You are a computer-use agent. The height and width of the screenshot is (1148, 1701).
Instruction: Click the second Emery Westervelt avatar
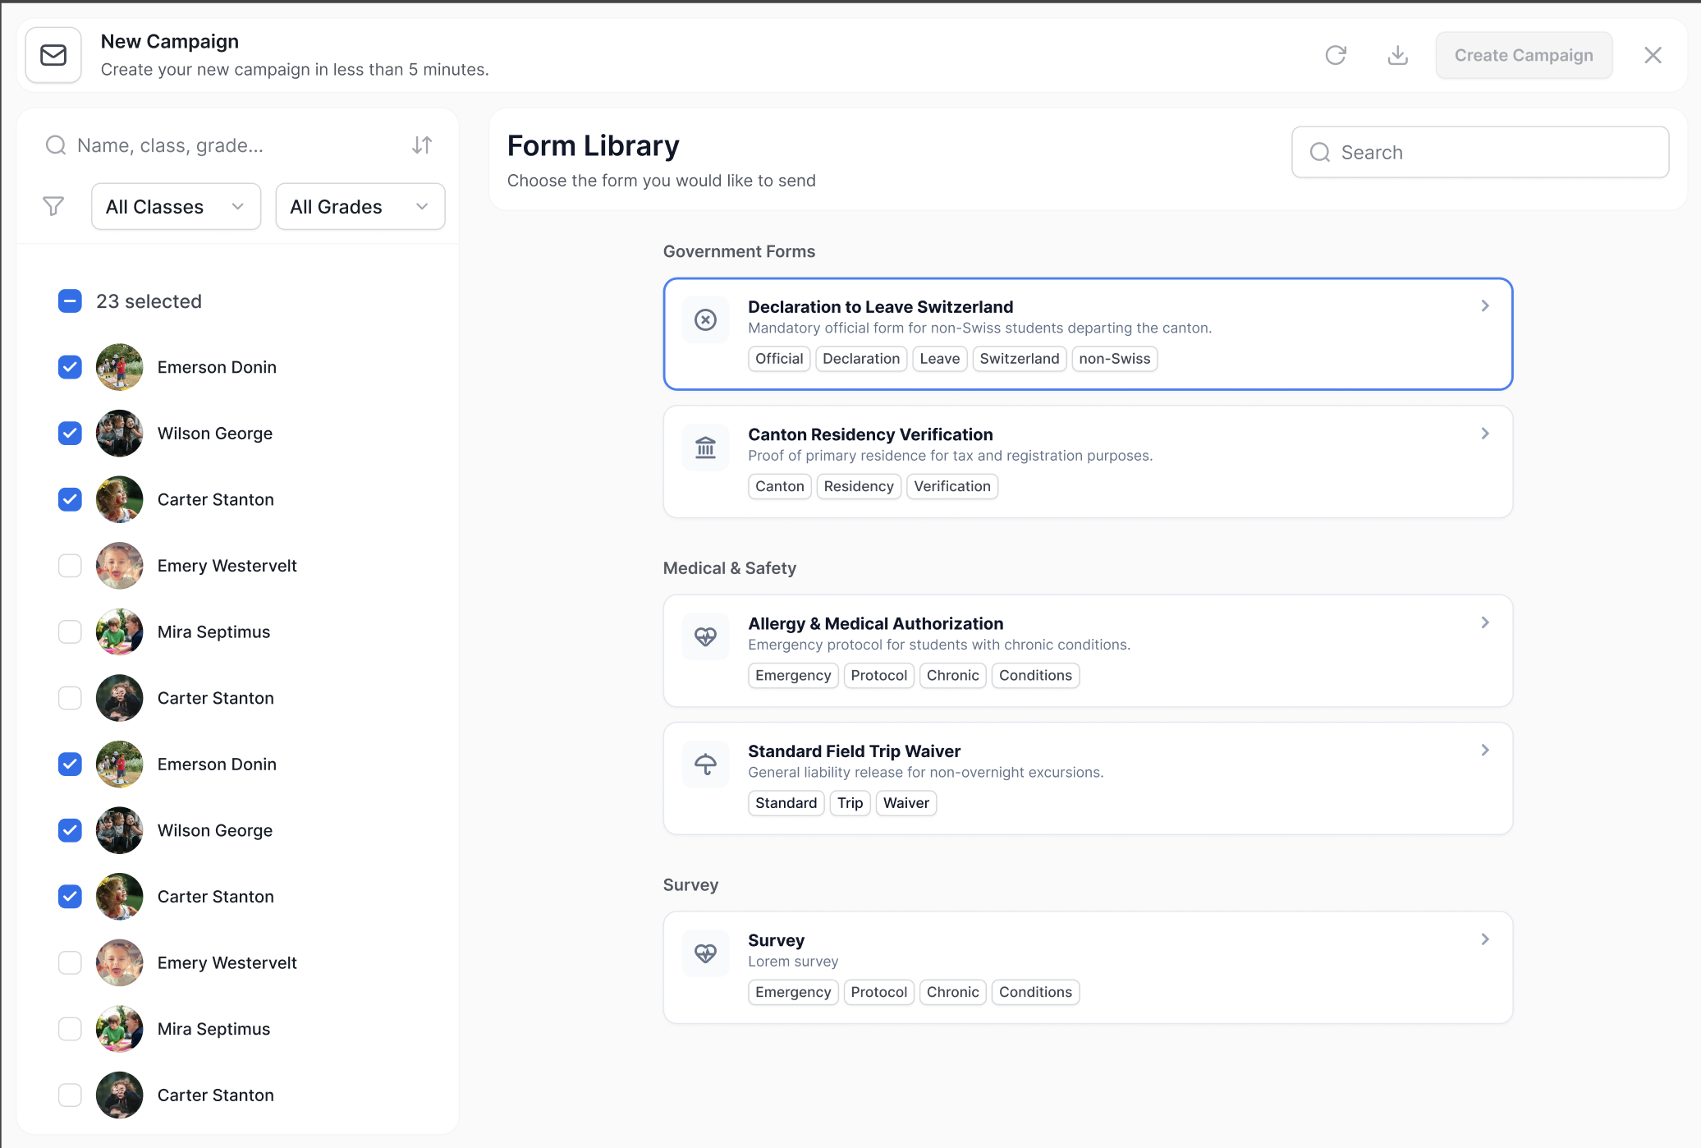tap(119, 962)
